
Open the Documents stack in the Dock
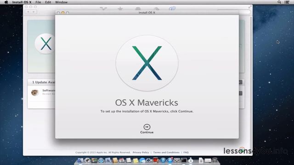(x=201, y=160)
